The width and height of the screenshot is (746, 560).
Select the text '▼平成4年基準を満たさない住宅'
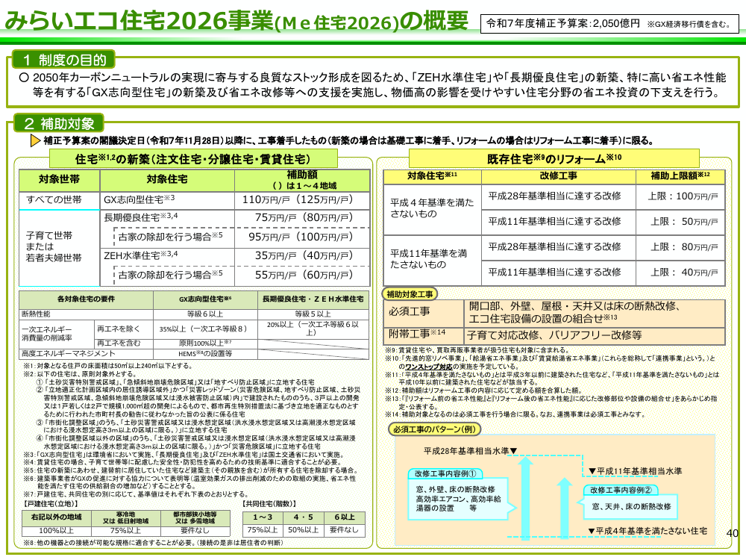click(x=647, y=530)
